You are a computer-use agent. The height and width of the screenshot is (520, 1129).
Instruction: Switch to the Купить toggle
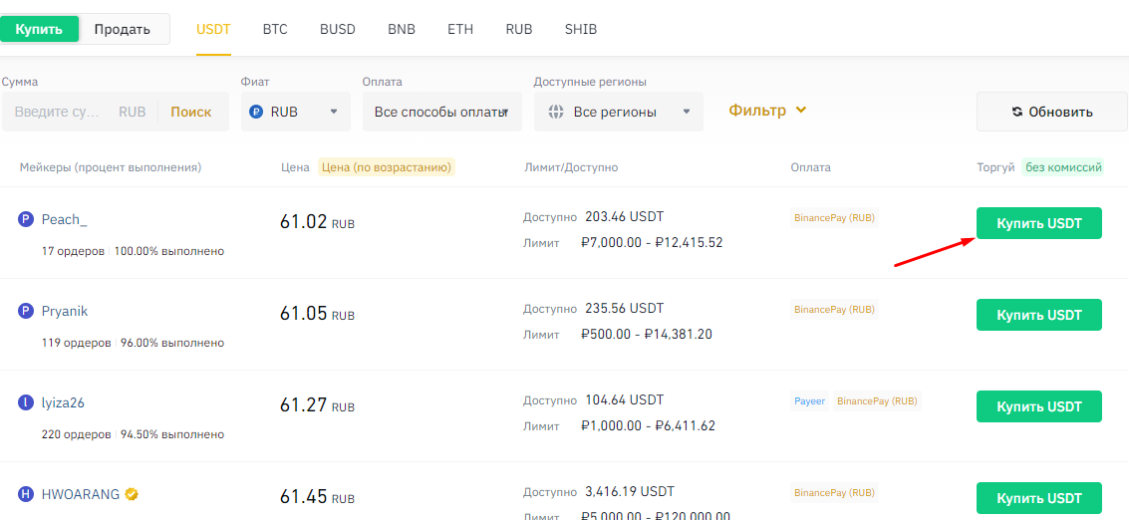pos(40,29)
